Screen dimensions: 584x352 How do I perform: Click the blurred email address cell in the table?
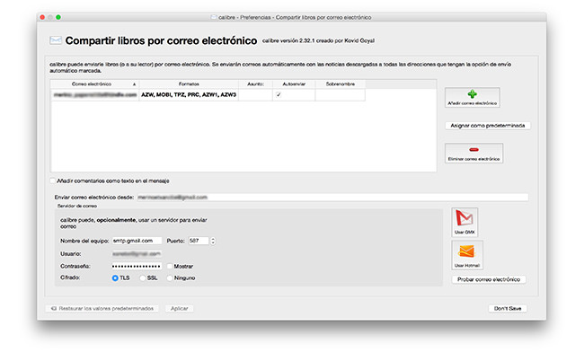click(x=94, y=95)
